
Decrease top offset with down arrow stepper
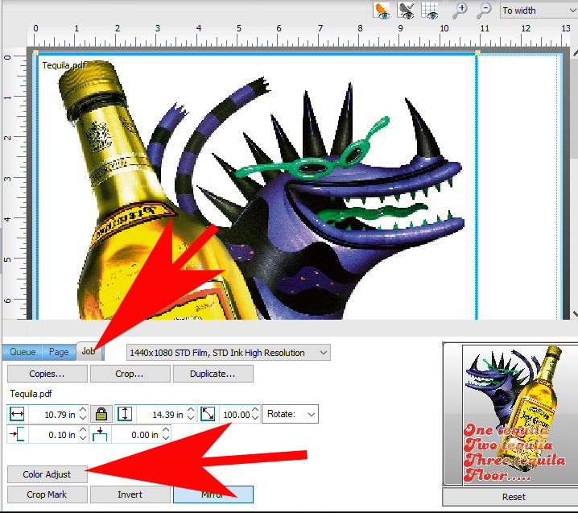click(166, 439)
